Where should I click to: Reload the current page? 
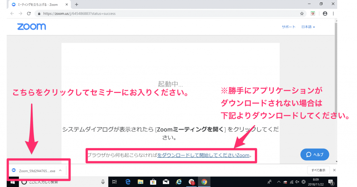(x=29, y=14)
